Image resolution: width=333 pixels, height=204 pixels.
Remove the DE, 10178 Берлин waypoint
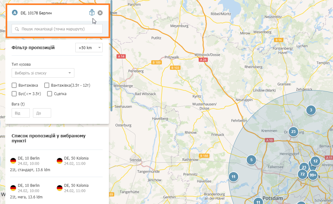(100, 13)
